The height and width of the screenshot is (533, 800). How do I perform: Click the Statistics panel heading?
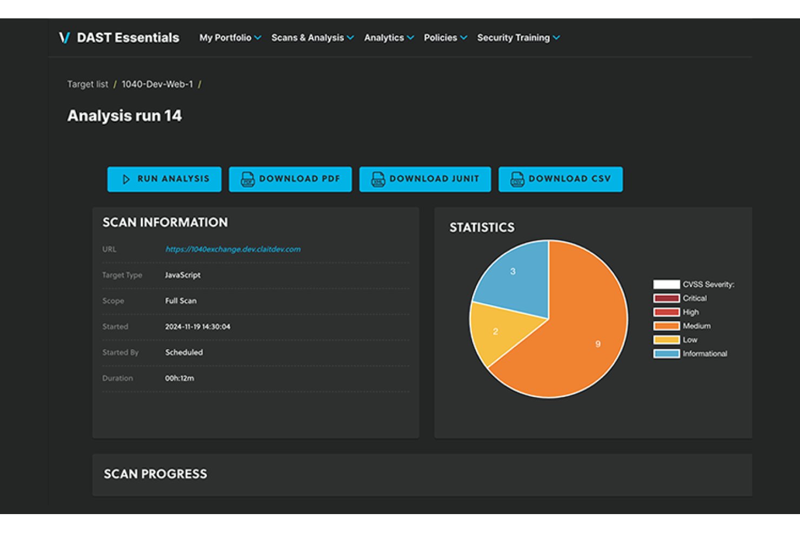pyautogui.click(x=482, y=228)
